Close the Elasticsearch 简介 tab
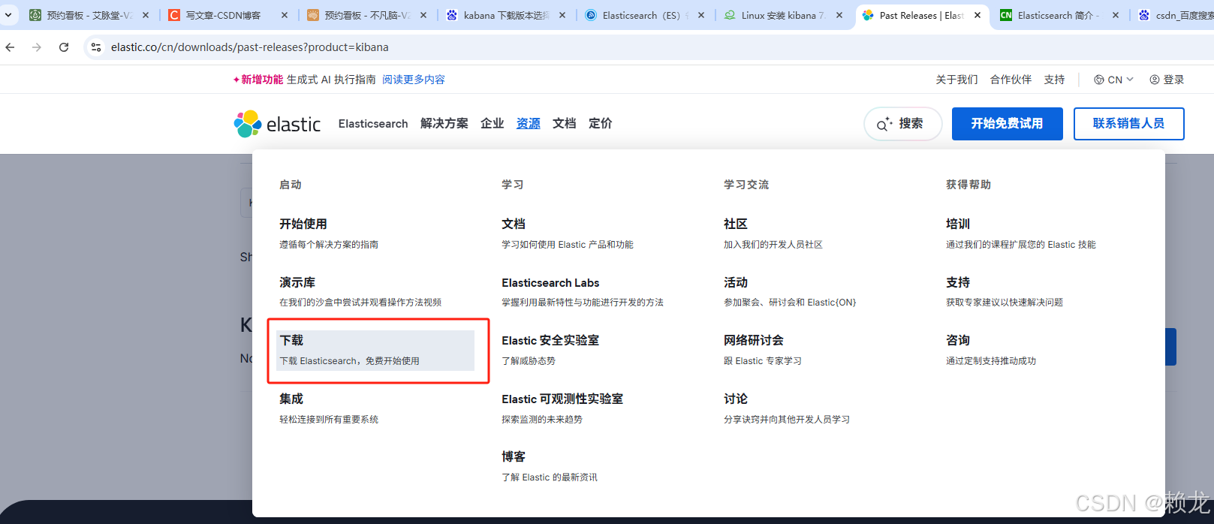 click(x=1116, y=15)
